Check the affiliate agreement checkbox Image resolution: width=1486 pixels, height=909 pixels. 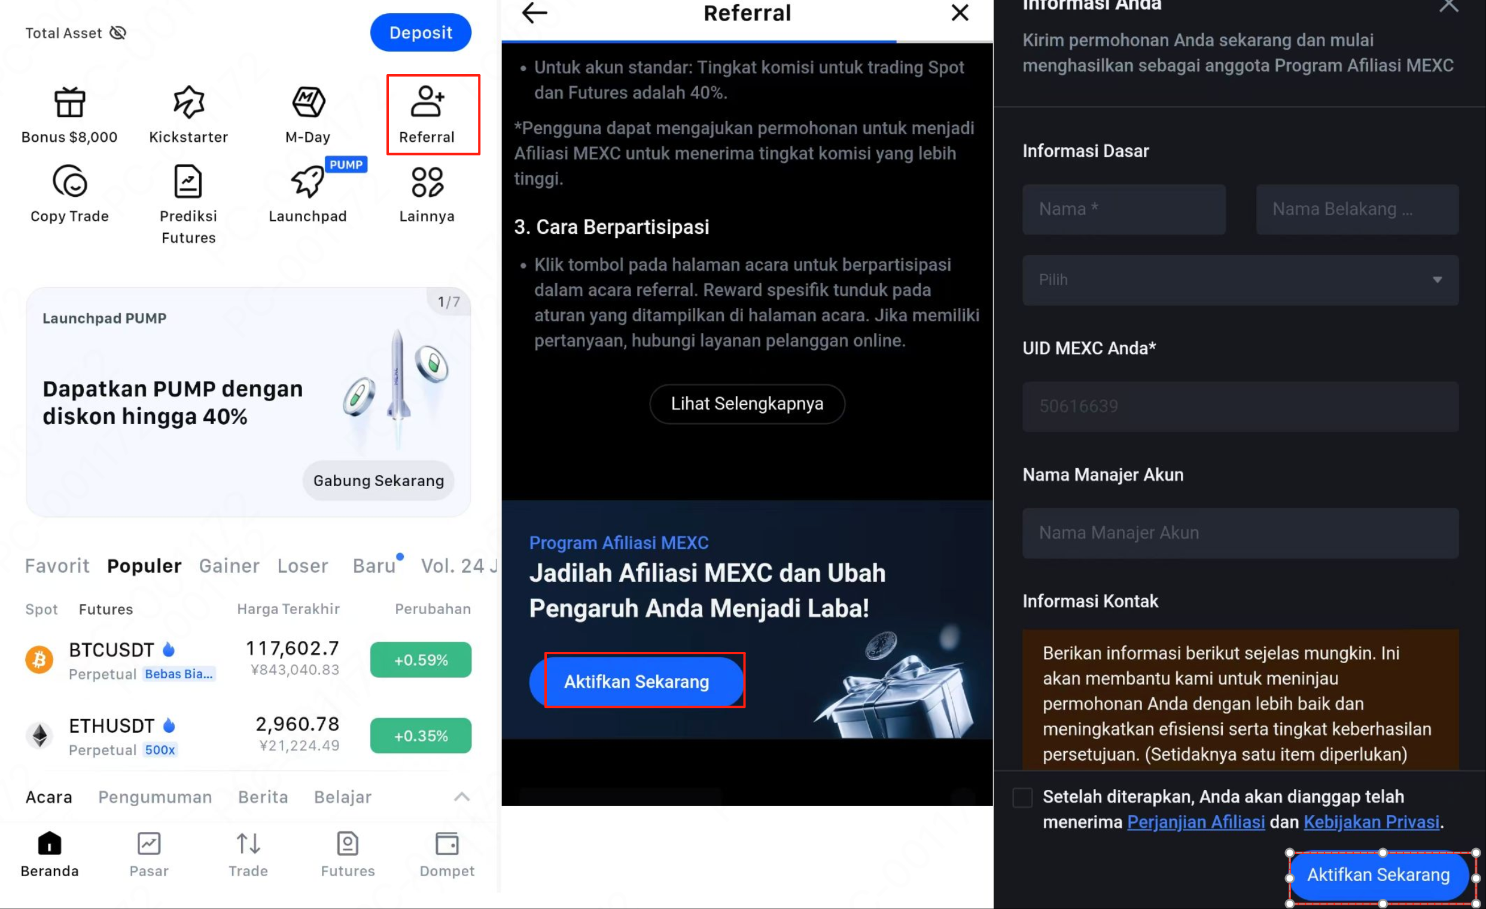tap(1023, 798)
